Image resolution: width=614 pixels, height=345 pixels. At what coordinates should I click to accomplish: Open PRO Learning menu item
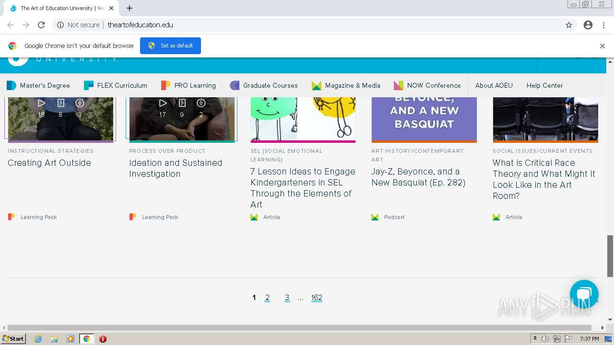click(189, 85)
